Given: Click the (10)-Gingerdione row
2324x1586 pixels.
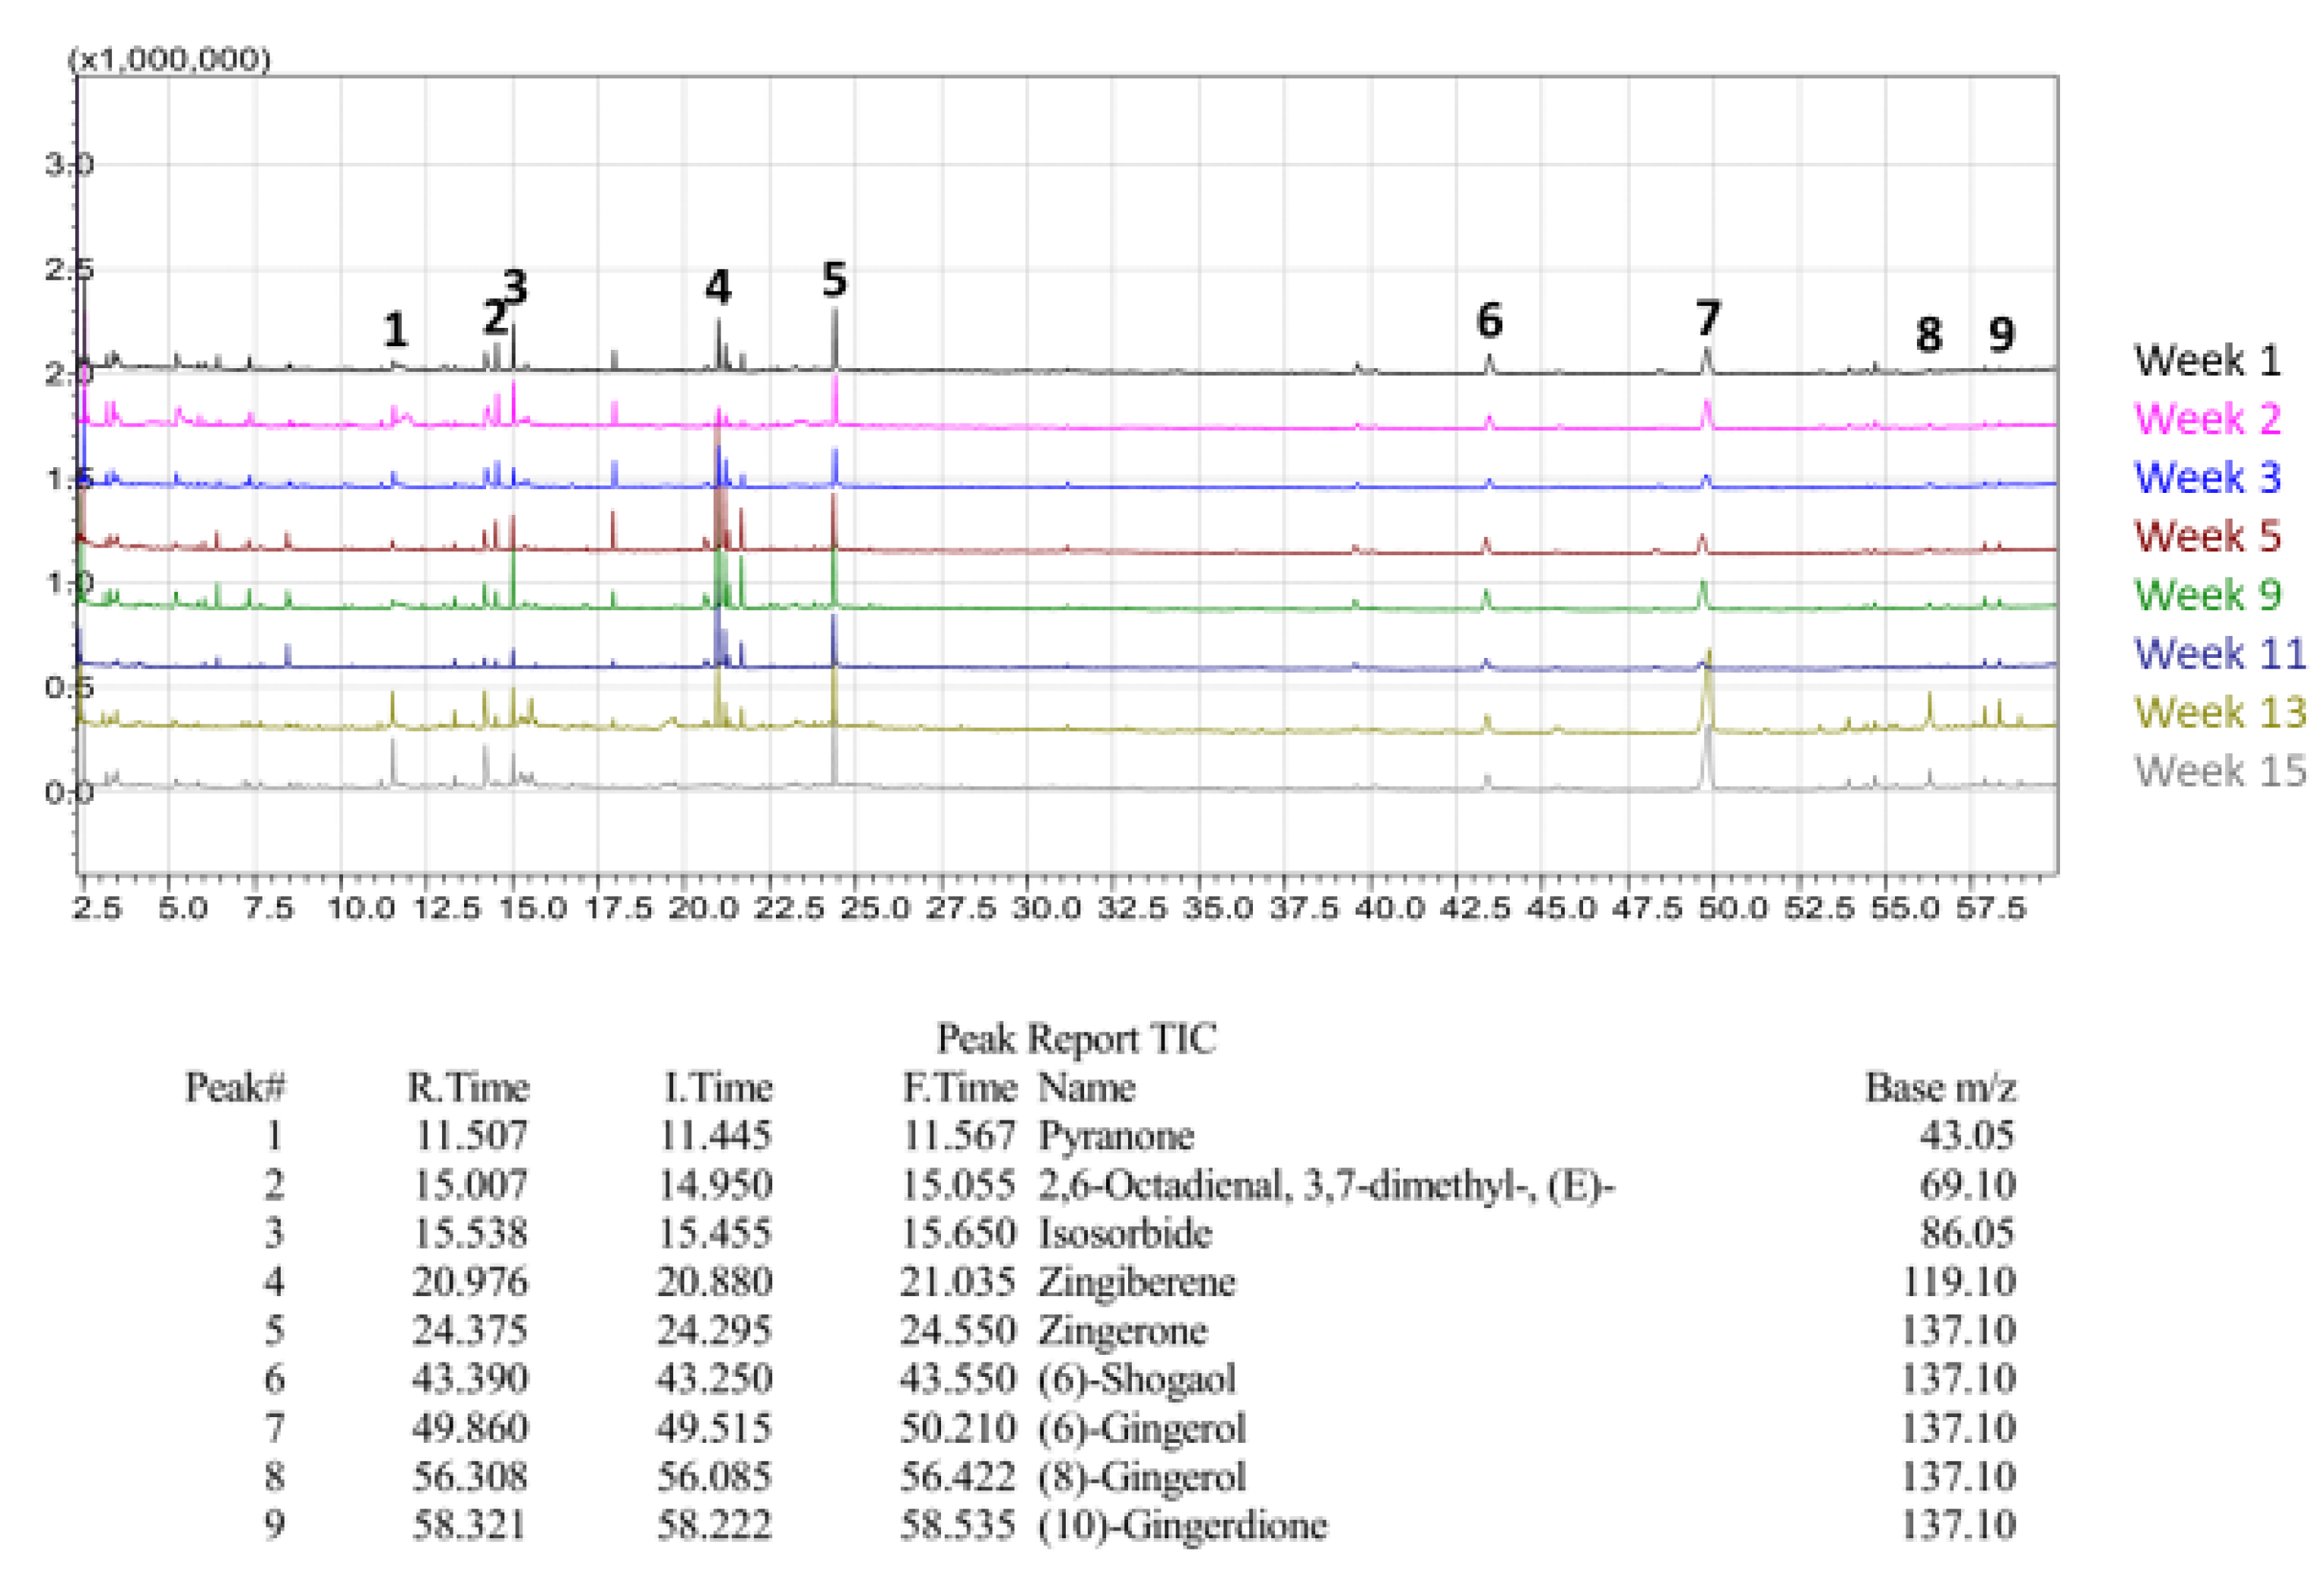Looking at the screenshot, I should tap(1183, 1525).
